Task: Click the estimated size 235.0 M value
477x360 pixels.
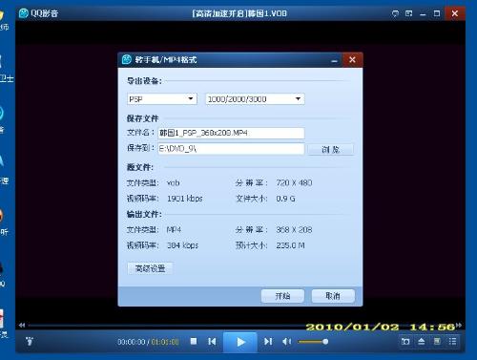Action: coord(290,245)
